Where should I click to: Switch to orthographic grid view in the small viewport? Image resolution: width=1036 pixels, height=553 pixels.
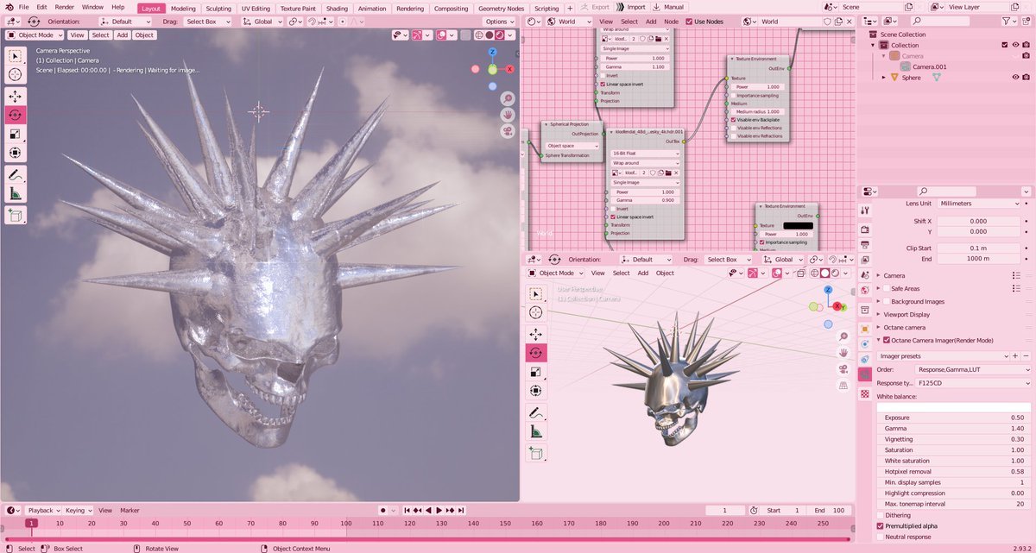point(843,386)
